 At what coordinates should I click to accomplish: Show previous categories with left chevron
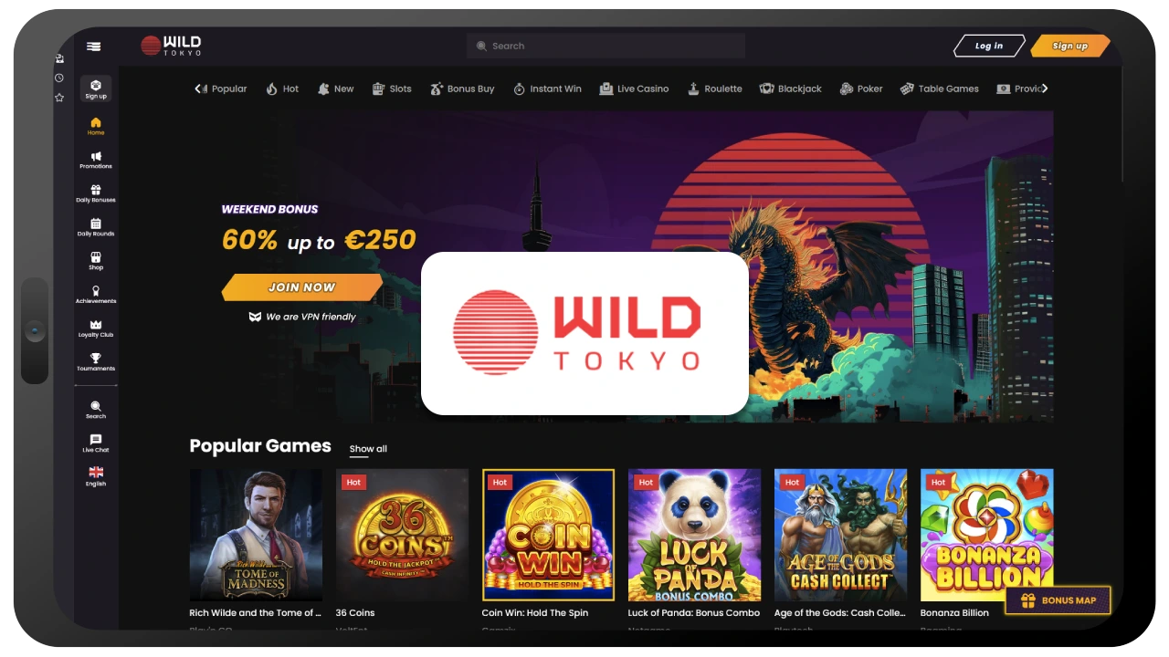[198, 89]
